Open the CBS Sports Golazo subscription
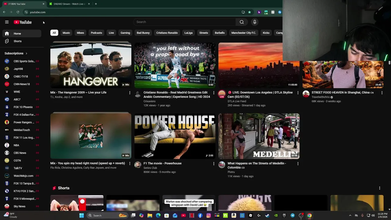391x220 pixels. click(22, 61)
